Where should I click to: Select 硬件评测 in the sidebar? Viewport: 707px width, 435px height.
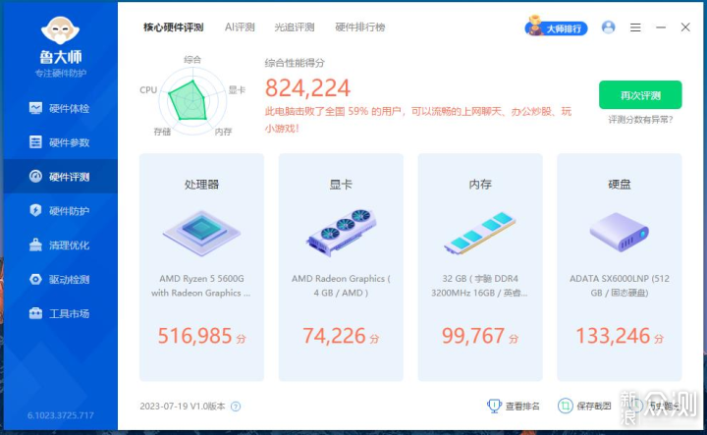click(60, 177)
